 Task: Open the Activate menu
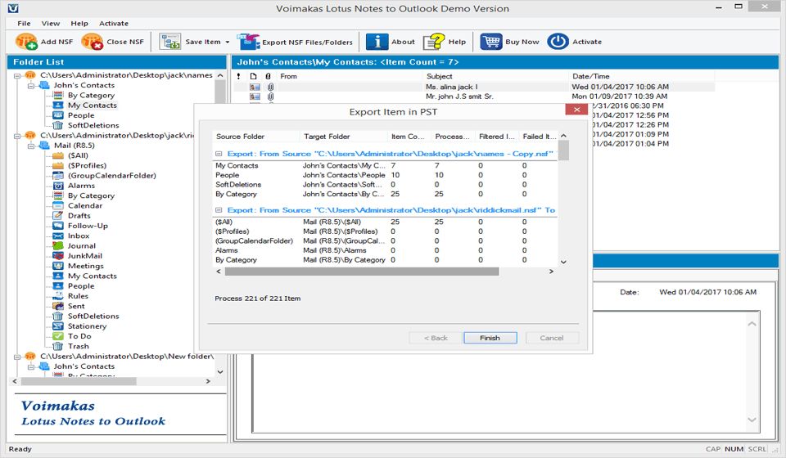(114, 23)
